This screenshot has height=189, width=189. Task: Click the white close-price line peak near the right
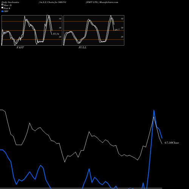(x=153, y=117)
